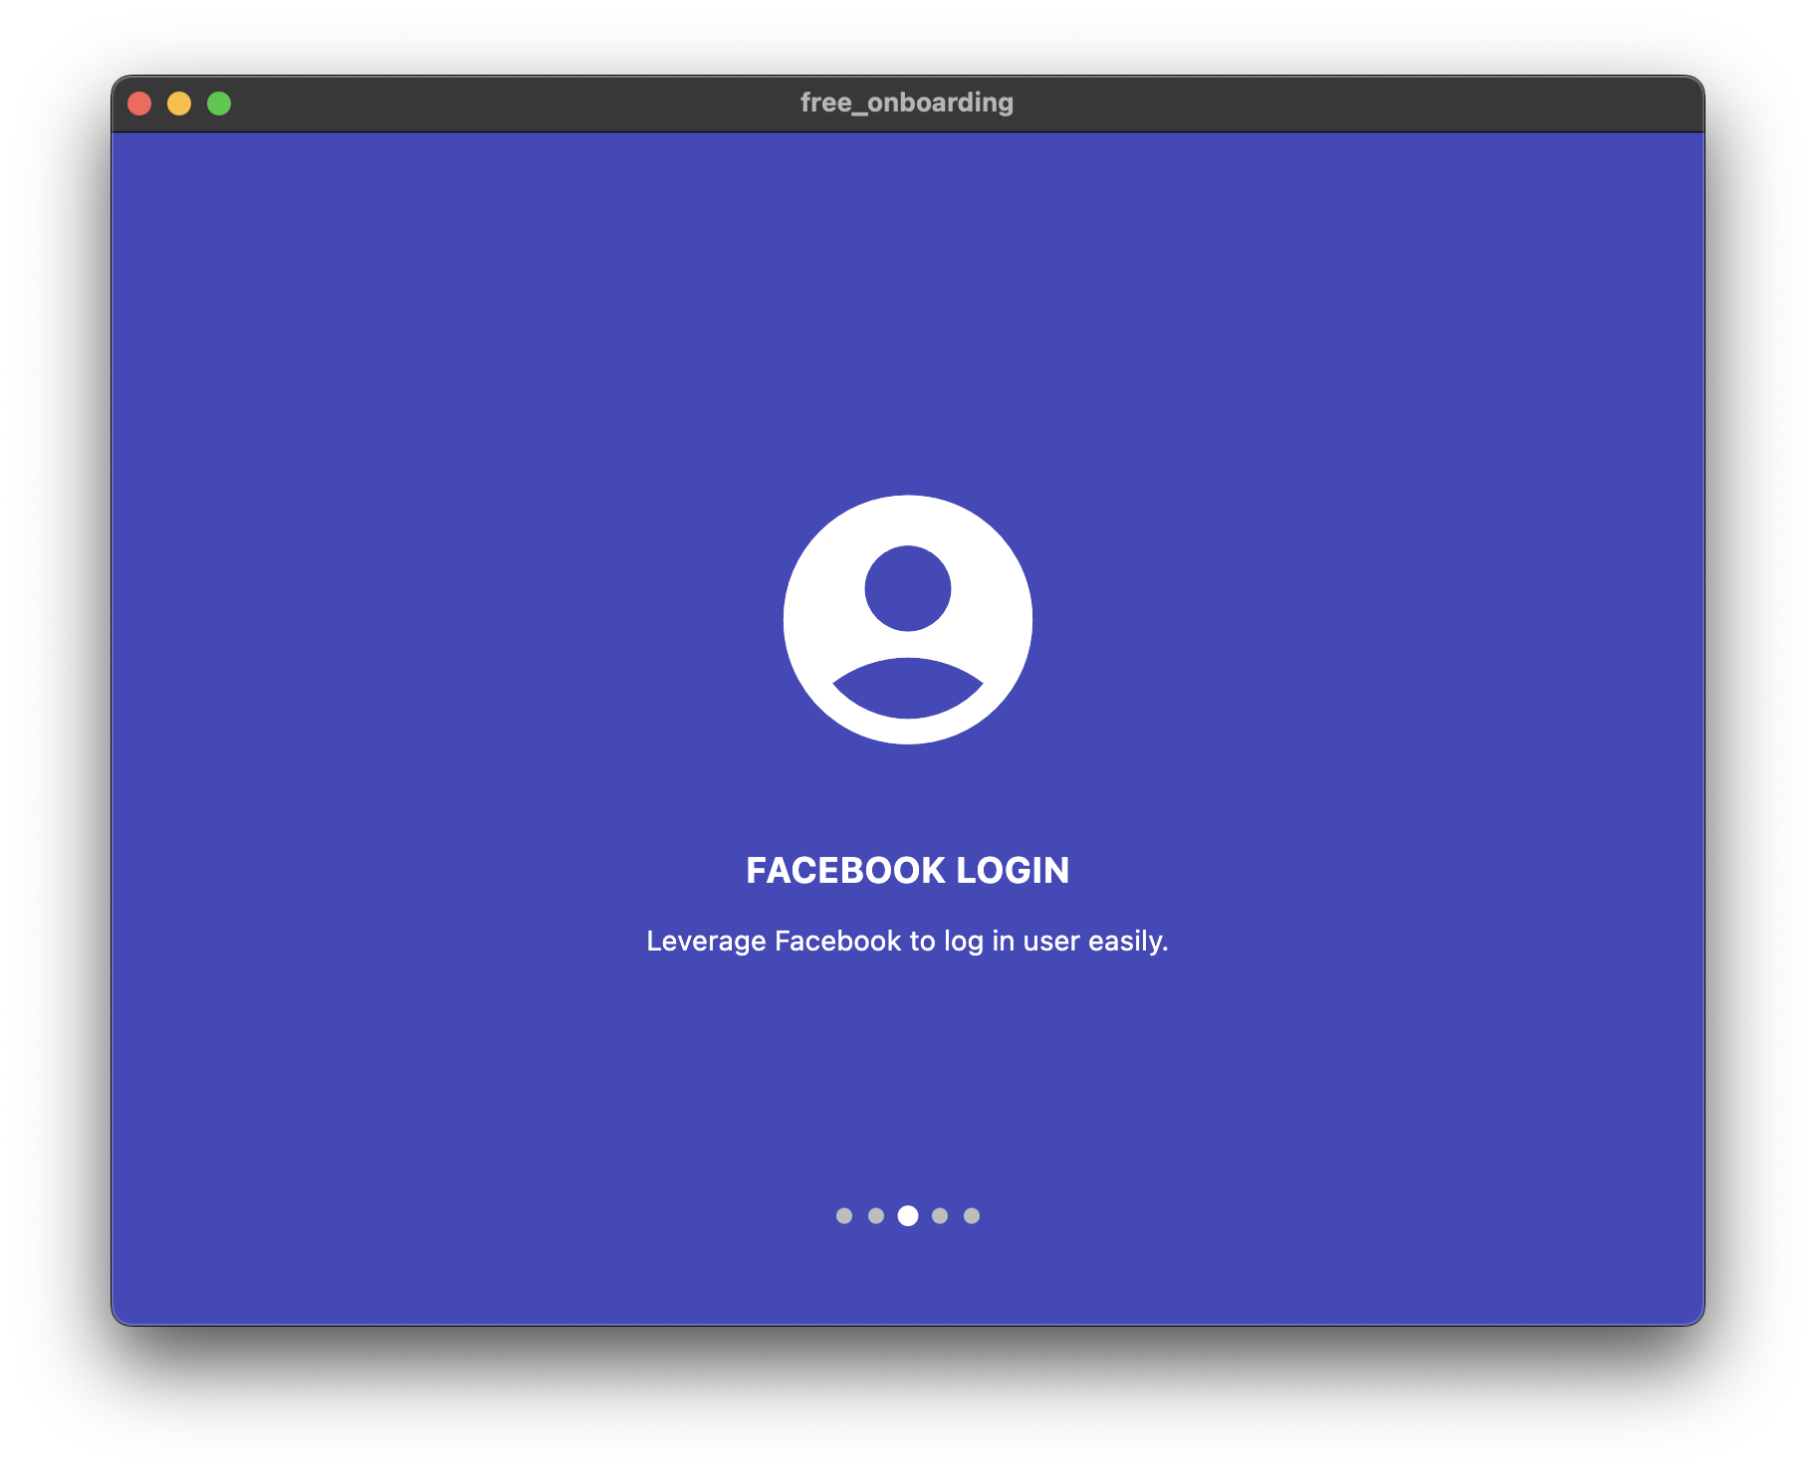Jump to the fifth onboarding page dot
Image resolution: width=1816 pixels, height=1473 pixels.
click(x=972, y=1215)
